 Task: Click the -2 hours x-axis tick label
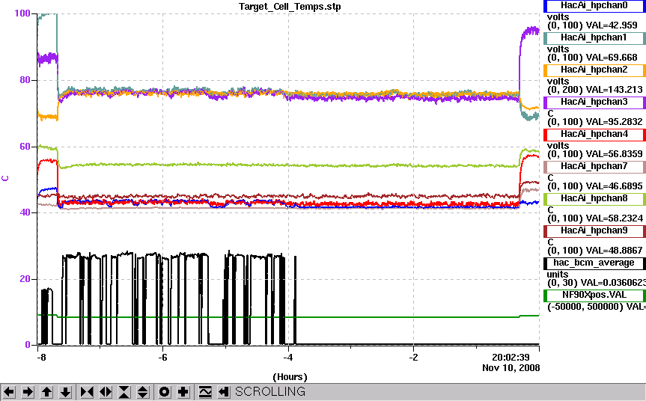pos(413,357)
